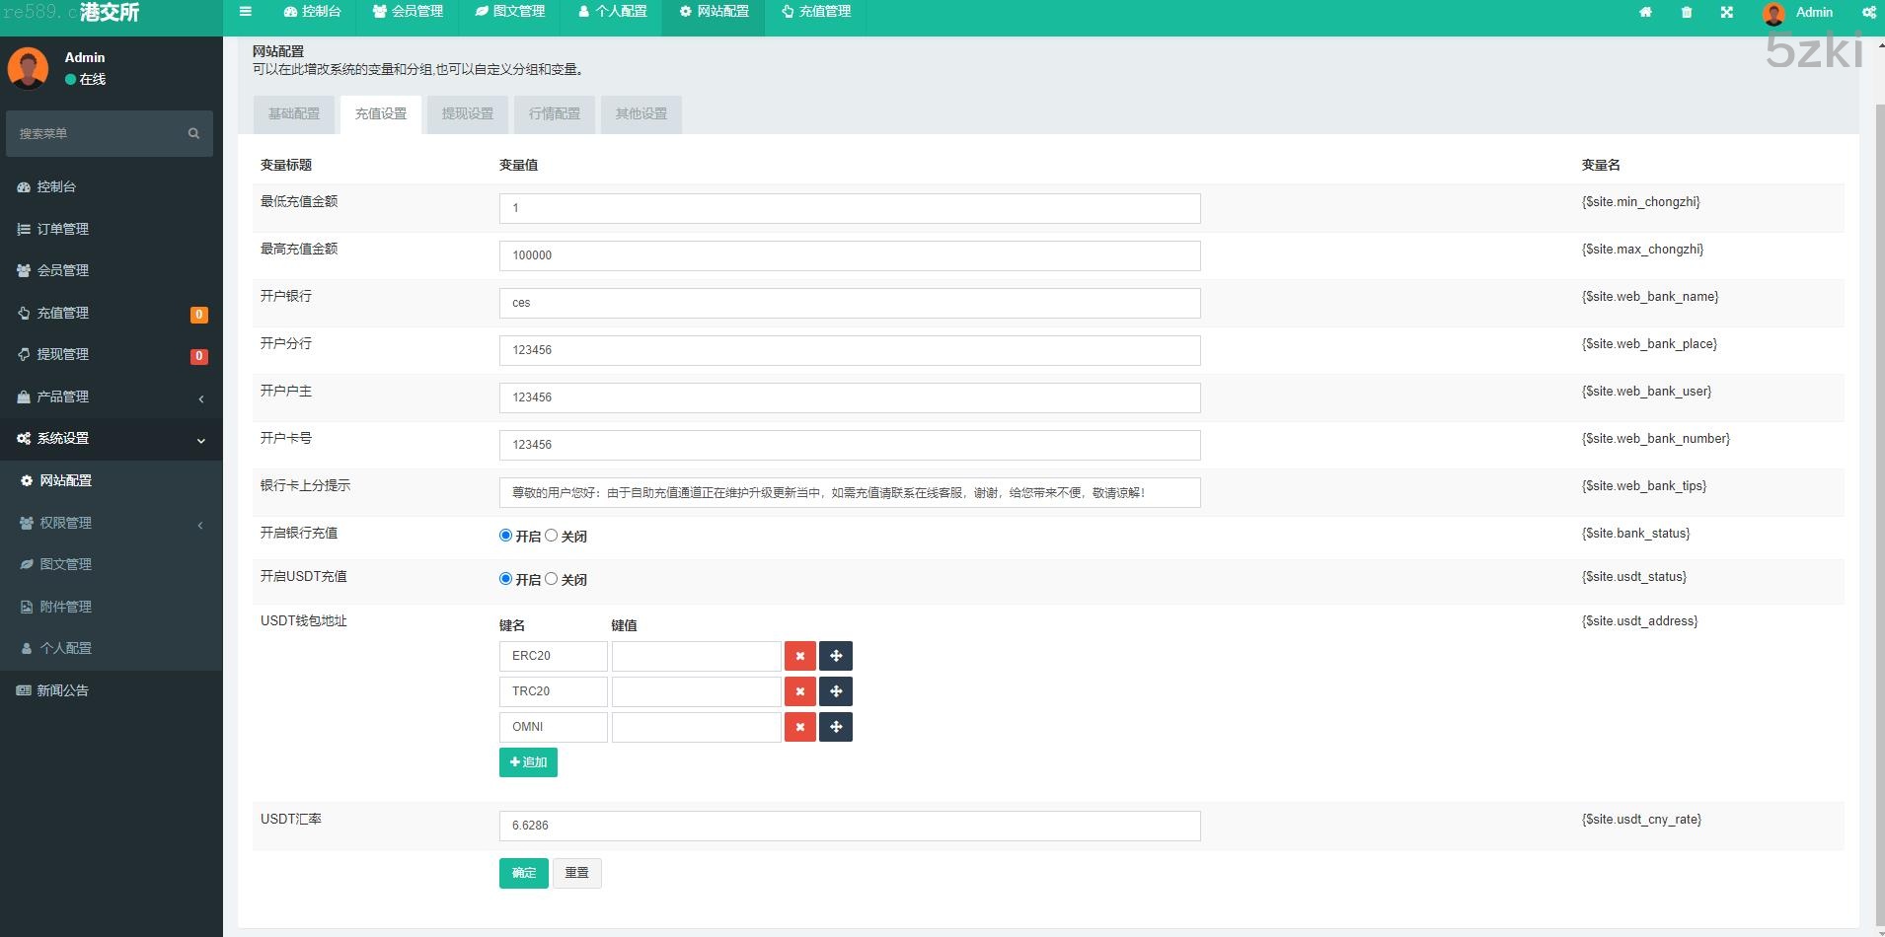1885x937 pixels.
Task: Click the page vertical scrollbar
Action: tap(1878, 493)
